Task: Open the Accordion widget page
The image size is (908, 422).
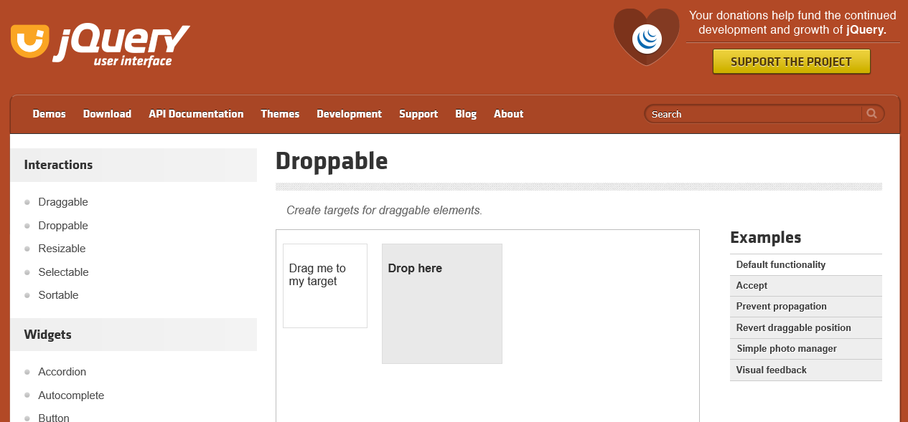Action: [62, 372]
